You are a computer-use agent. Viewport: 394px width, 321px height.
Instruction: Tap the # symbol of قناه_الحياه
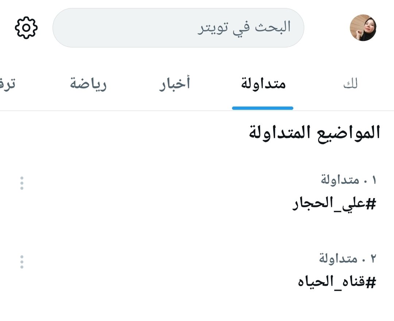tap(371, 282)
